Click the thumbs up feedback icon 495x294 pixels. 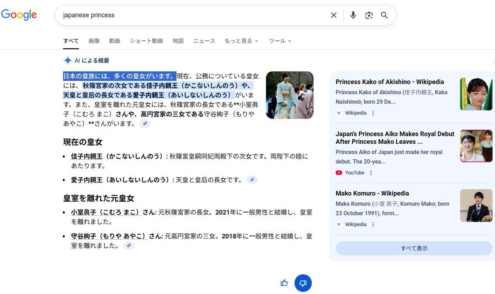pyautogui.click(x=284, y=283)
